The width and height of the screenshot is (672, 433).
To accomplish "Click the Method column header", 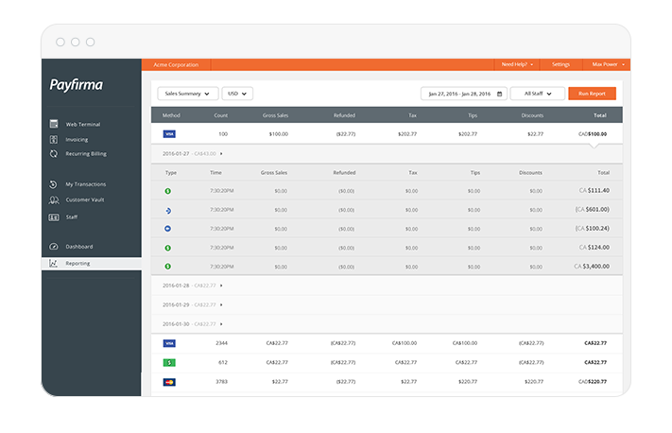I will (x=171, y=115).
